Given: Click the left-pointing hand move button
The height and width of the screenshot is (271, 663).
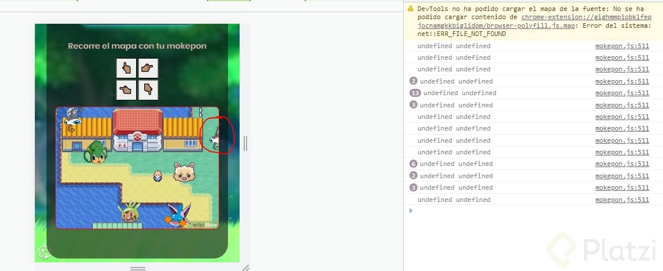Looking at the screenshot, I should coord(126,90).
